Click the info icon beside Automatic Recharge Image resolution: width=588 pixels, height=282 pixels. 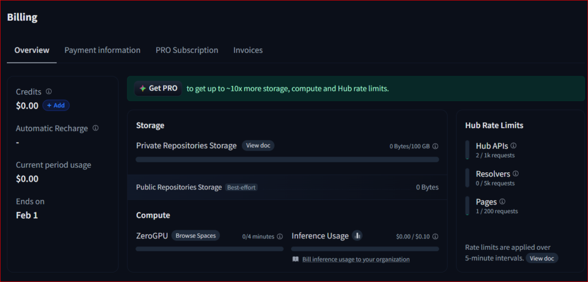coord(95,128)
